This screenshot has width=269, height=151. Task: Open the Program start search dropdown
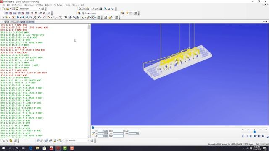(x=119, y=13)
